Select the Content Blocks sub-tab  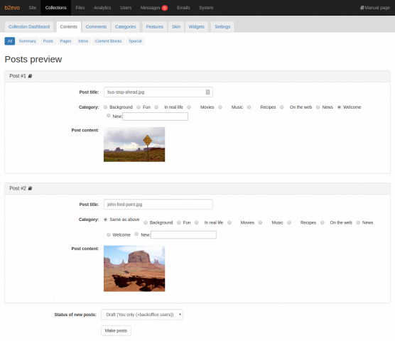click(x=108, y=41)
